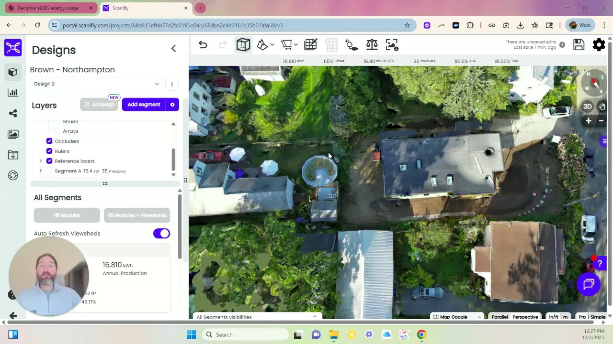The image size is (613, 344).
Task: Zoom out on the map
Action: click(x=601, y=121)
